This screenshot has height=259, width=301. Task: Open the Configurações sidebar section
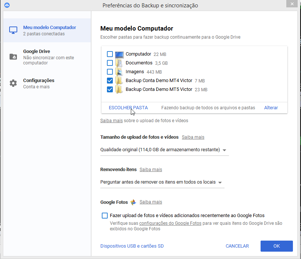47,84
